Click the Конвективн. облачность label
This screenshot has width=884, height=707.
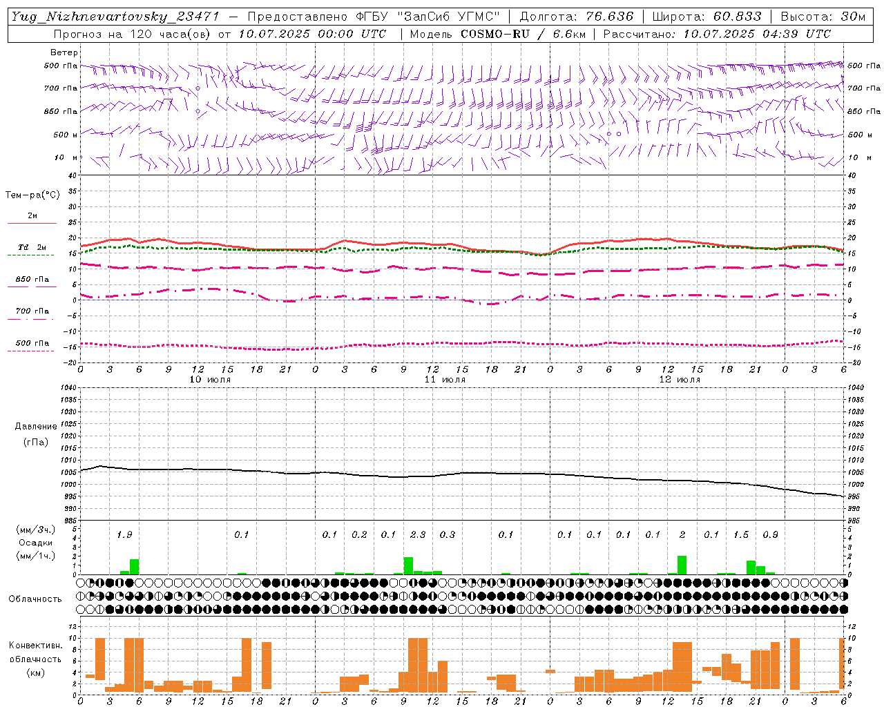pyautogui.click(x=35, y=652)
